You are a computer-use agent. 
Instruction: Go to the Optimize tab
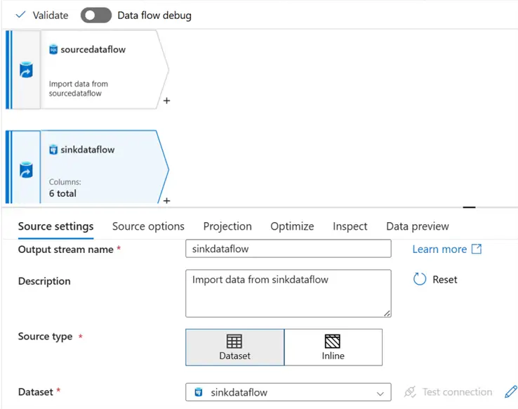(x=292, y=226)
